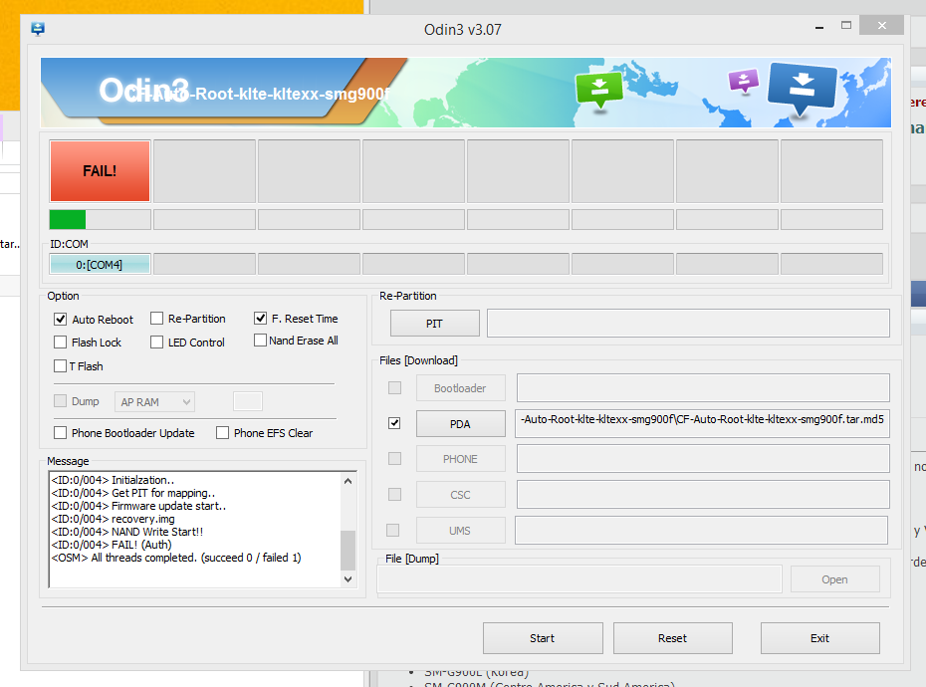Click the PHONE file path field
The width and height of the screenshot is (926, 687).
[x=703, y=459]
